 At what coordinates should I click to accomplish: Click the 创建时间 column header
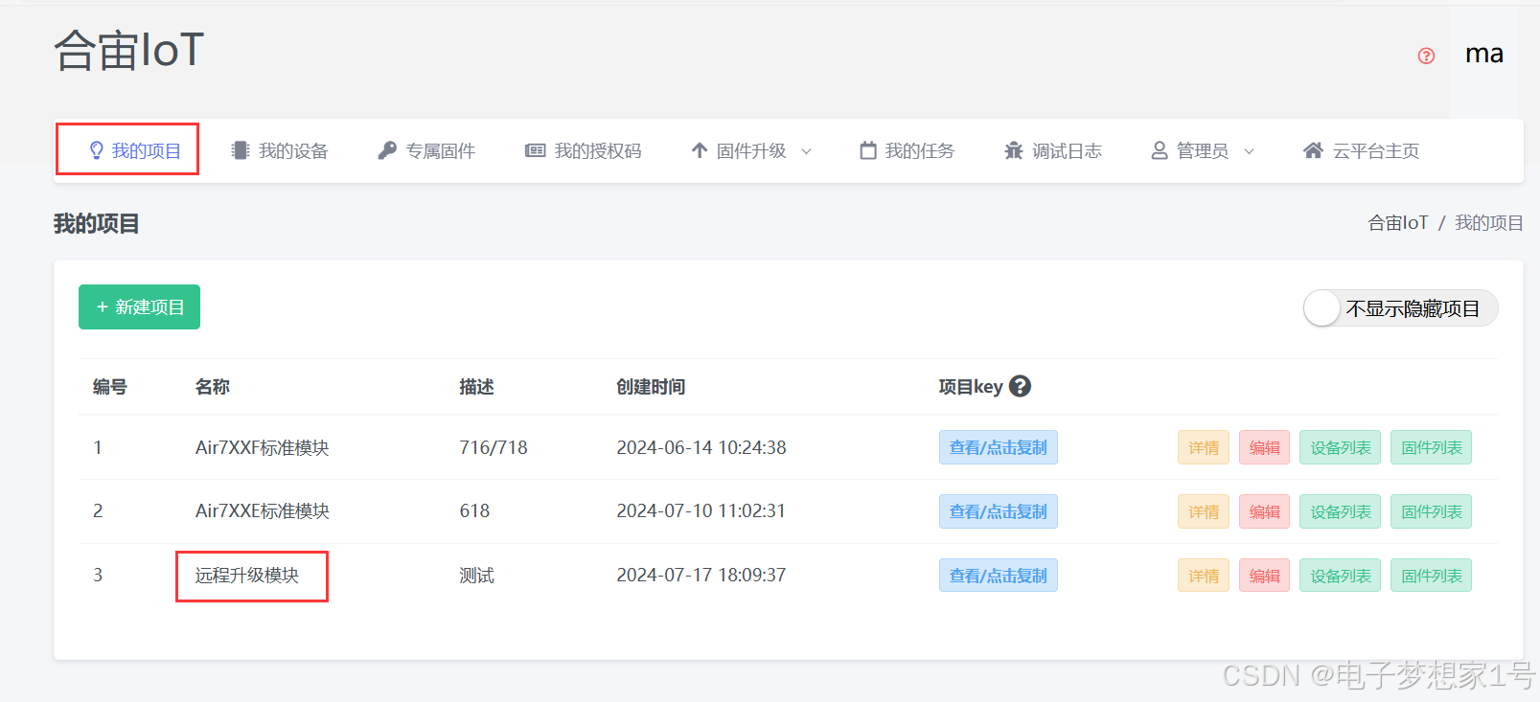click(651, 387)
